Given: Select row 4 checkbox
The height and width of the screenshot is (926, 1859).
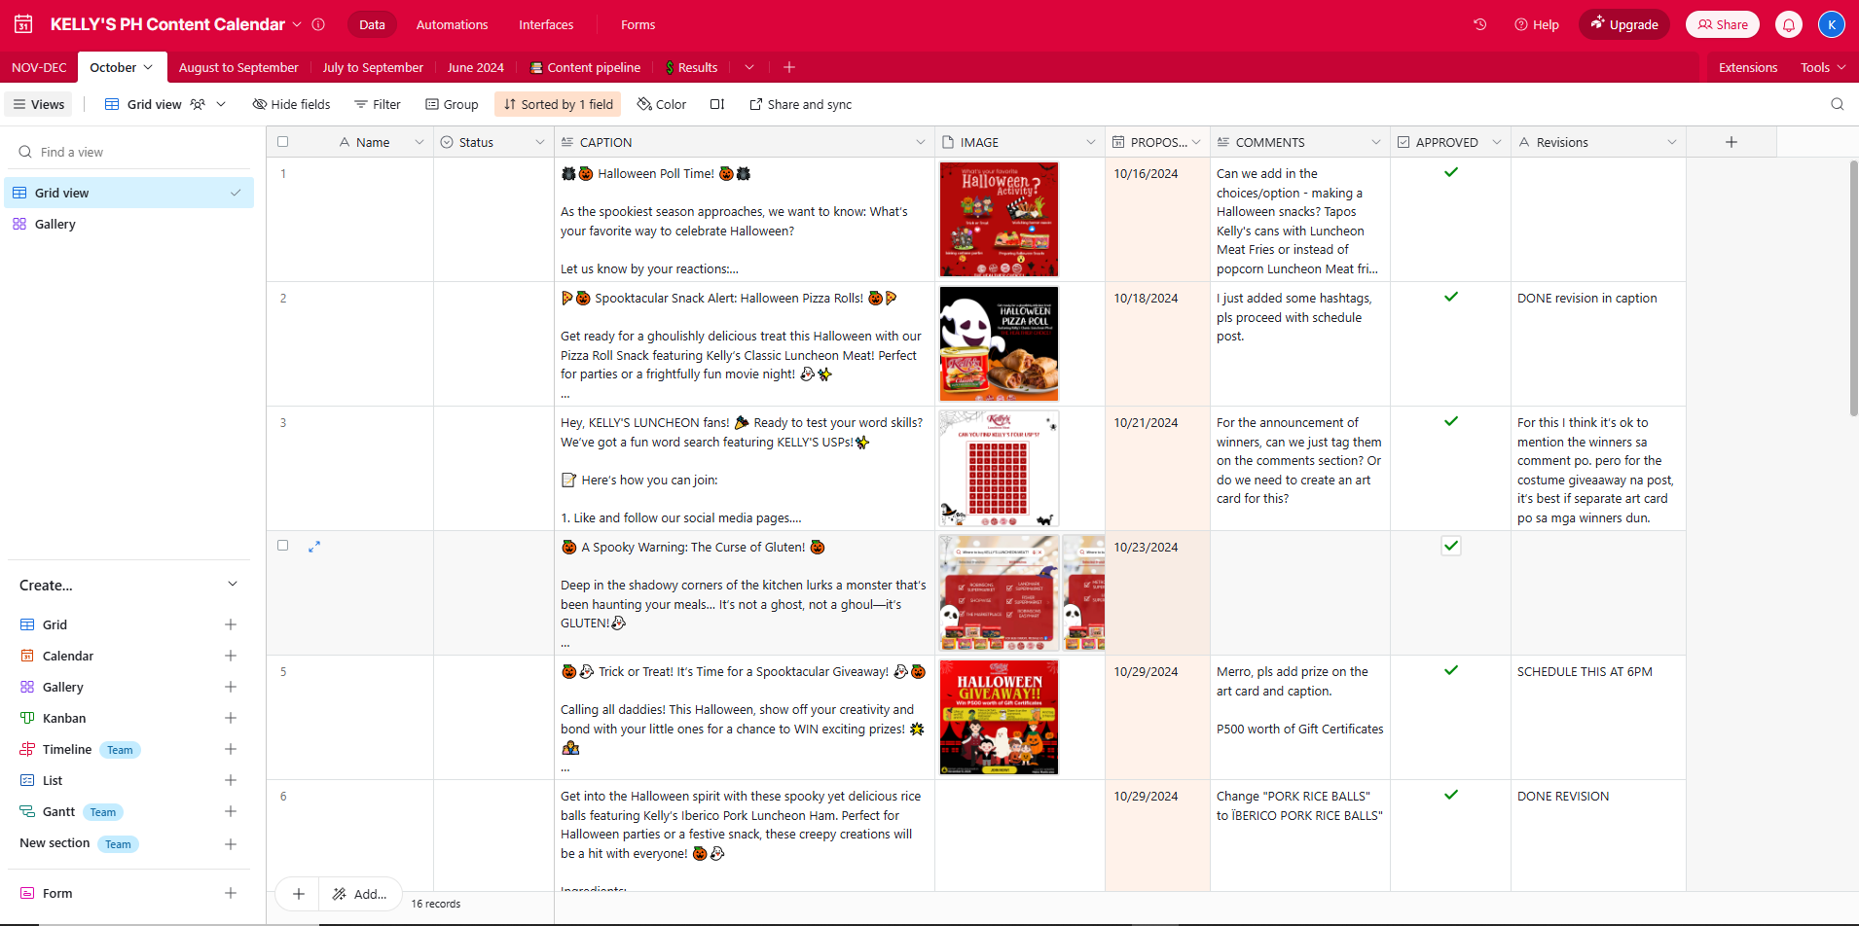Looking at the screenshot, I should click(283, 546).
